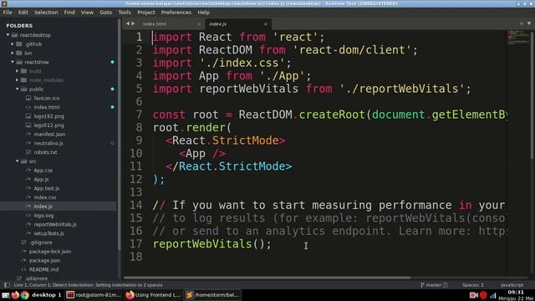Image resolution: width=535 pixels, height=301 pixels.
Task: Select logo192.png file
Action: [48, 116]
